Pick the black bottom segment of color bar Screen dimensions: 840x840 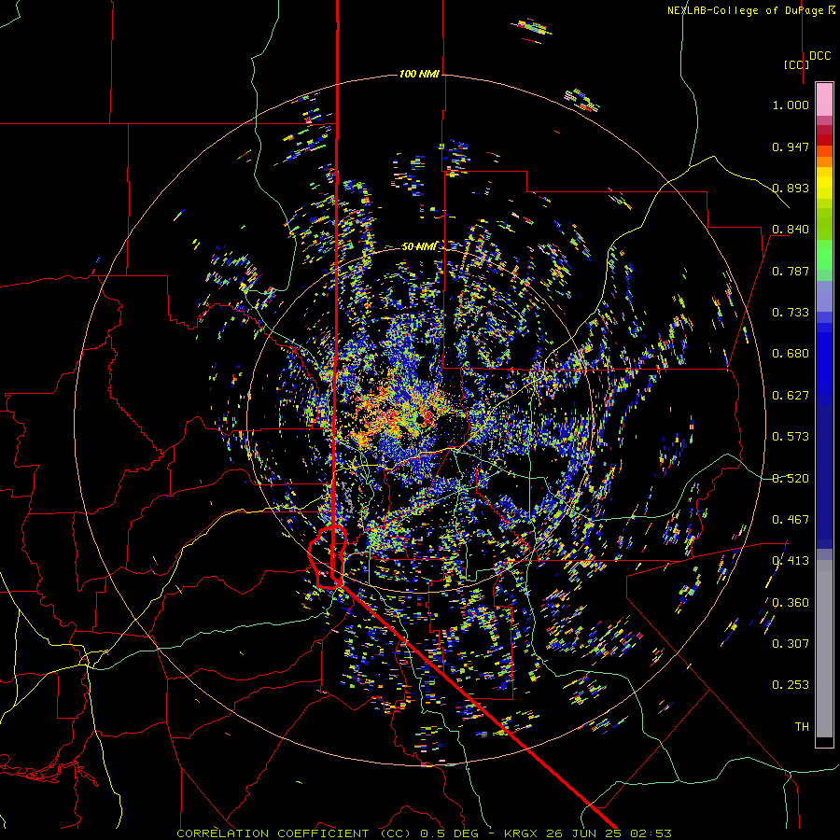(x=824, y=742)
